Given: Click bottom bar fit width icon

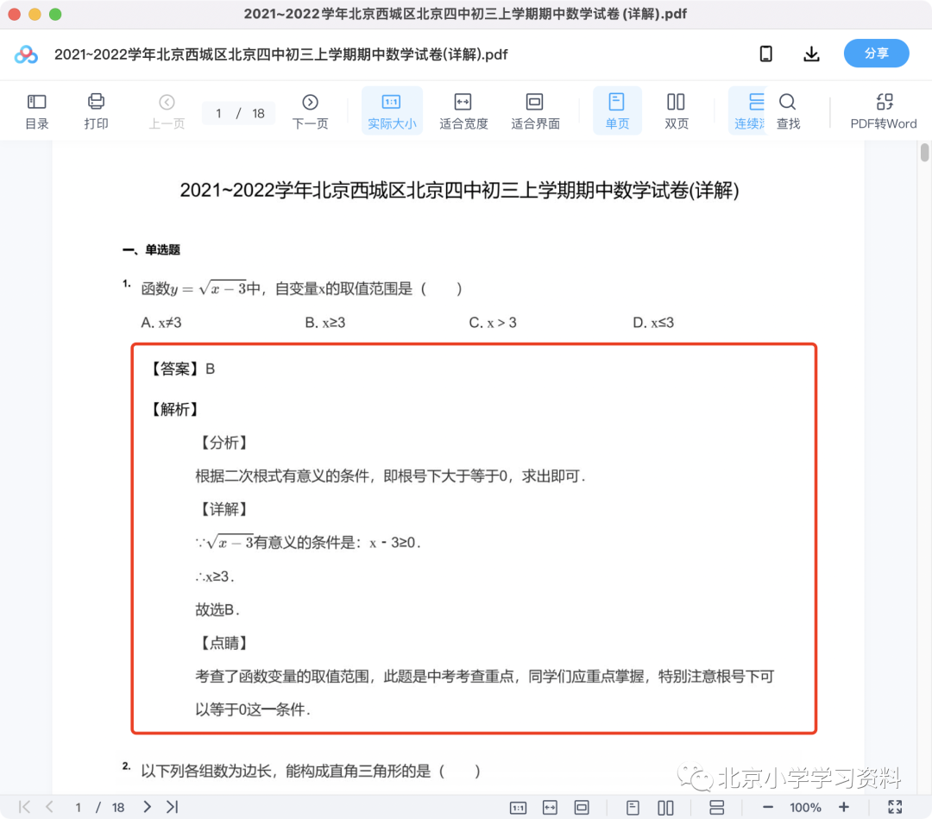Looking at the screenshot, I should (550, 807).
